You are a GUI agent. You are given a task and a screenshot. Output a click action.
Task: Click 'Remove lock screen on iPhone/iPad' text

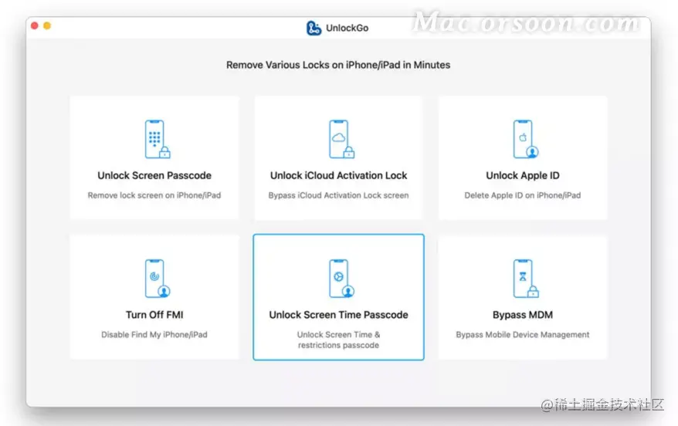pyautogui.click(x=154, y=195)
